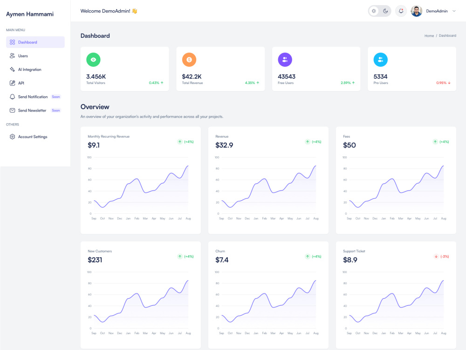Click the DemoAdmin avatar photo
Screen dimensions: 466x350
416,11
